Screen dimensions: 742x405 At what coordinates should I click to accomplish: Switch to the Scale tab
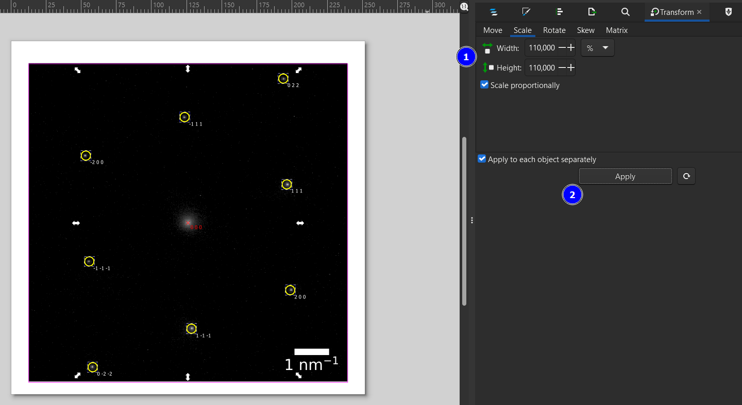[522, 30]
